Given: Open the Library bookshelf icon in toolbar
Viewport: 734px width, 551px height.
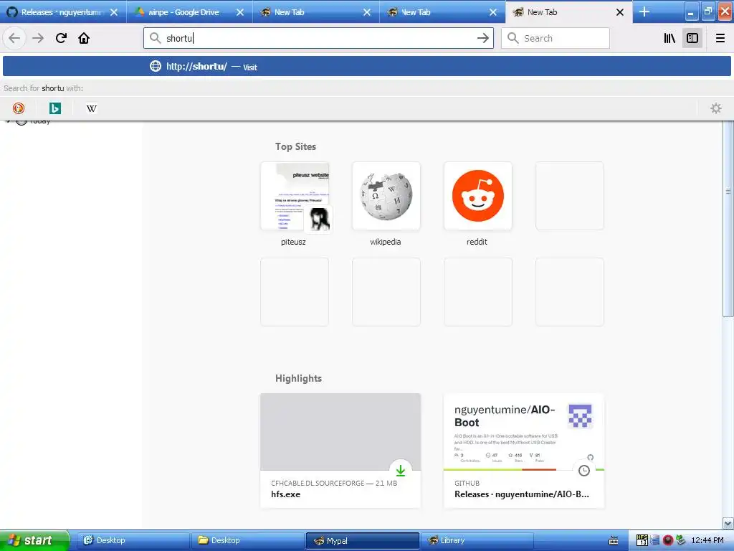Looking at the screenshot, I should (669, 38).
